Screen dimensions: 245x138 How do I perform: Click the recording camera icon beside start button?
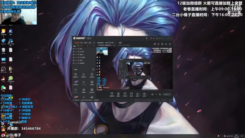point(153,94)
